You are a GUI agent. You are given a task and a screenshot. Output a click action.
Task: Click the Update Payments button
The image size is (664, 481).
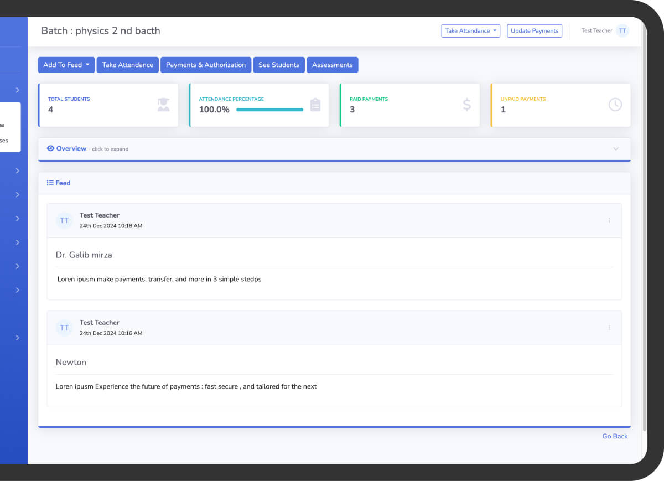tap(534, 31)
